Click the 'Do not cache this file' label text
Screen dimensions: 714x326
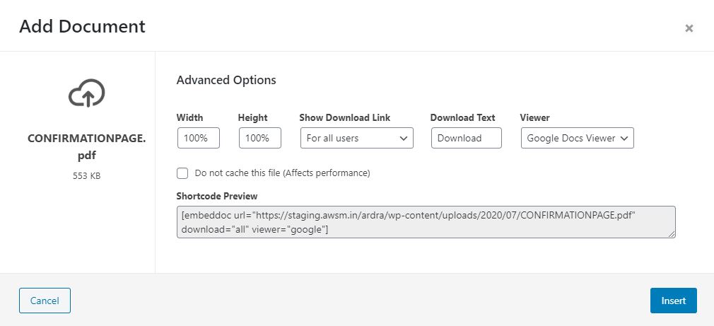(x=282, y=173)
